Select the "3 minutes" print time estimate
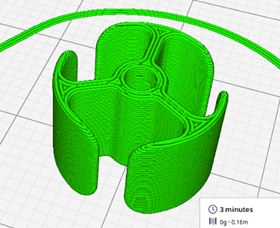280x228 pixels. (236, 209)
